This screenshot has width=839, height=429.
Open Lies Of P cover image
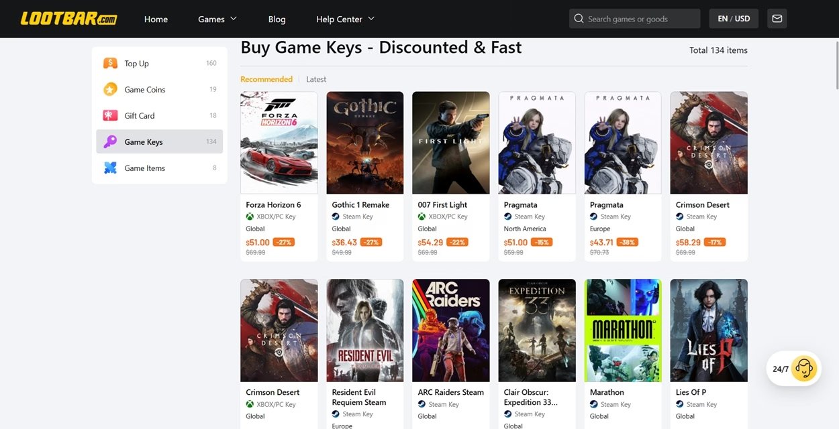(x=709, y=330)
